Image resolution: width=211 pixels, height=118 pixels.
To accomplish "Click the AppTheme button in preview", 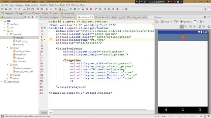I will pos(186,22).
